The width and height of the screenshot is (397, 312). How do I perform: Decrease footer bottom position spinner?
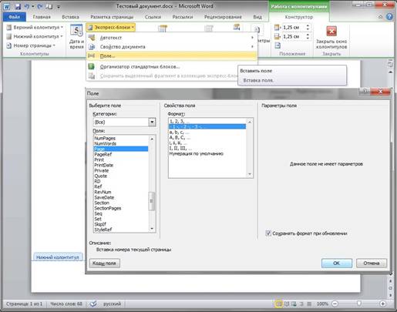pos(308,39)
